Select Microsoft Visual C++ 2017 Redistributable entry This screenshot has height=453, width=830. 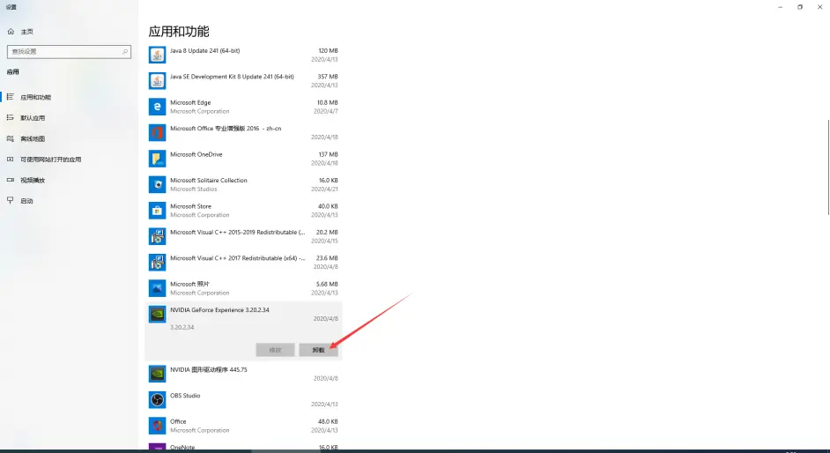coord(243,263)
